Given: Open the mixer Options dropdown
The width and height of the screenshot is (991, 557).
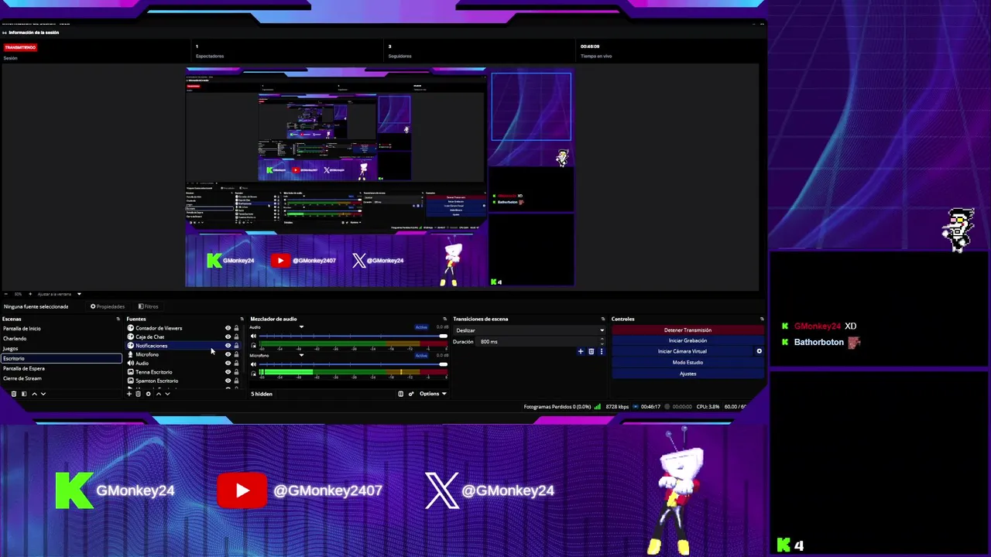Looking at the screenshot, I should tap(433, 394).
